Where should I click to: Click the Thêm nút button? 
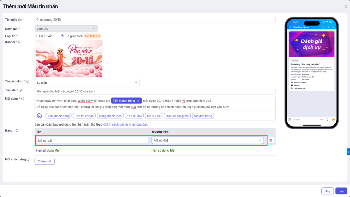point(44,161)
